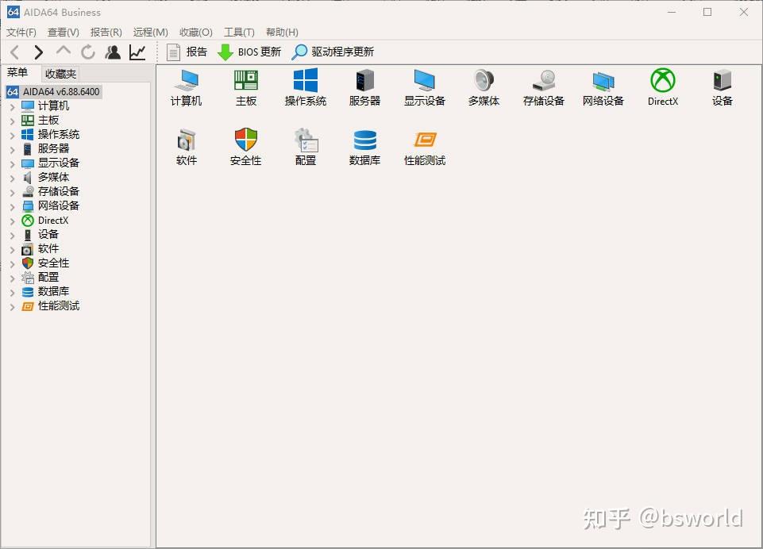Image resolution: width=763 pixels, height=549 pixels.
Task: Open the 存储设备 drive icon in main panel
Action: [x=544, y=87]
